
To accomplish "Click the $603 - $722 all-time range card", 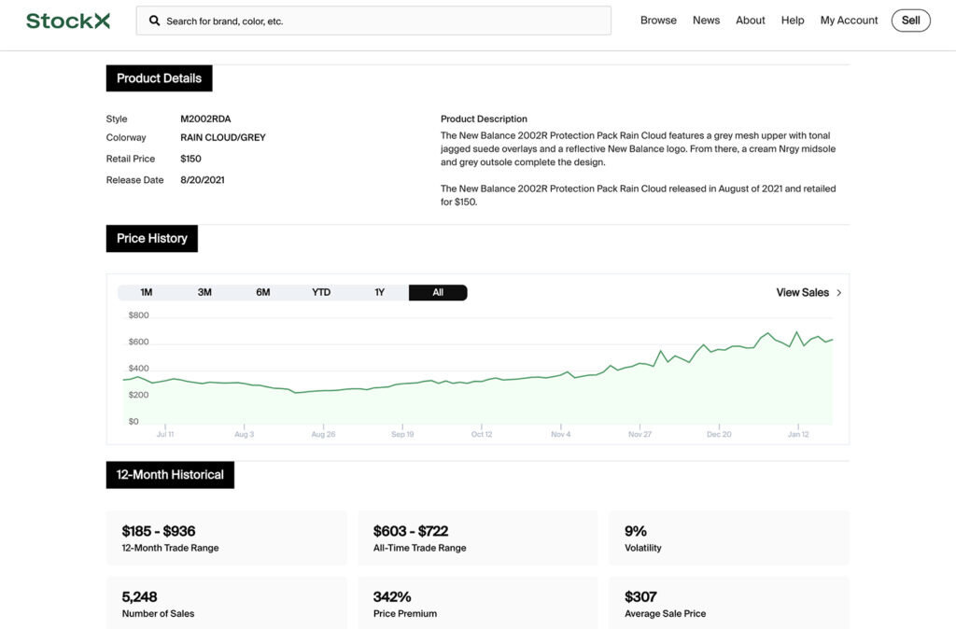I will (x=477, y=538).
